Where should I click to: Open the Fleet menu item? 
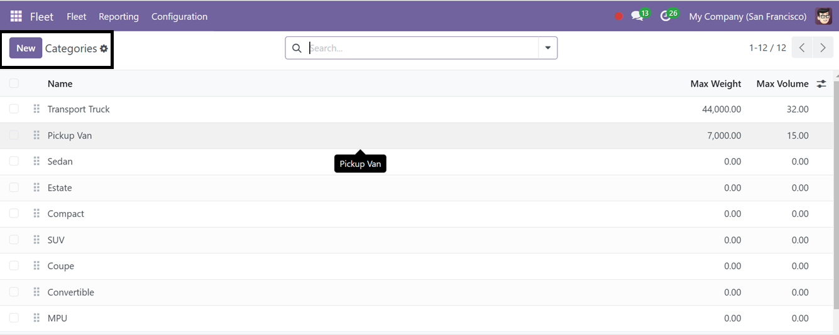point(77,16)
